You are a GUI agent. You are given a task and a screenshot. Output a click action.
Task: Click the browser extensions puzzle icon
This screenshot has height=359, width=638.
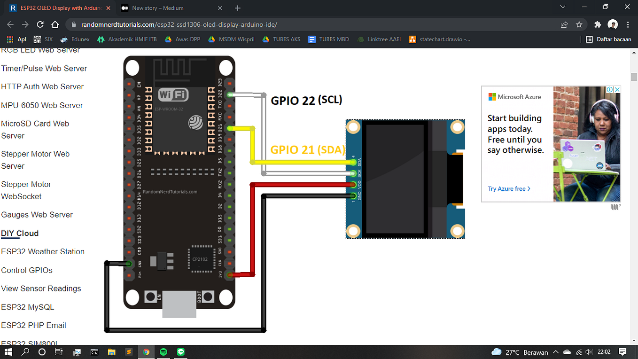point(598,24)
